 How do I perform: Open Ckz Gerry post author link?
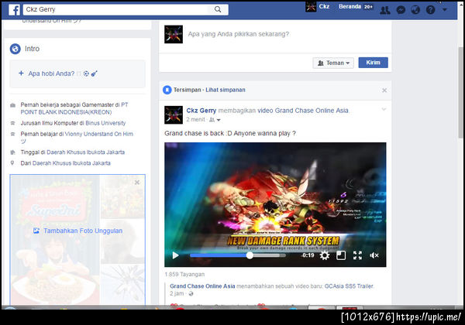tap(201, 111)
